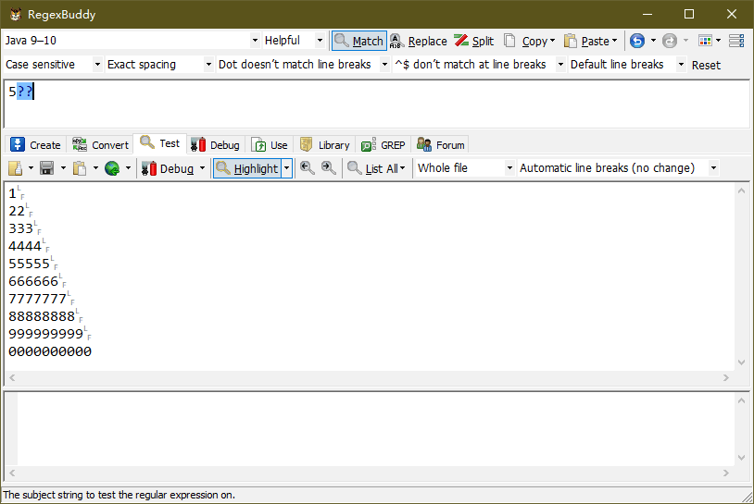
Task: Click results pane scroll down arrow
Action: coord(741,458)
